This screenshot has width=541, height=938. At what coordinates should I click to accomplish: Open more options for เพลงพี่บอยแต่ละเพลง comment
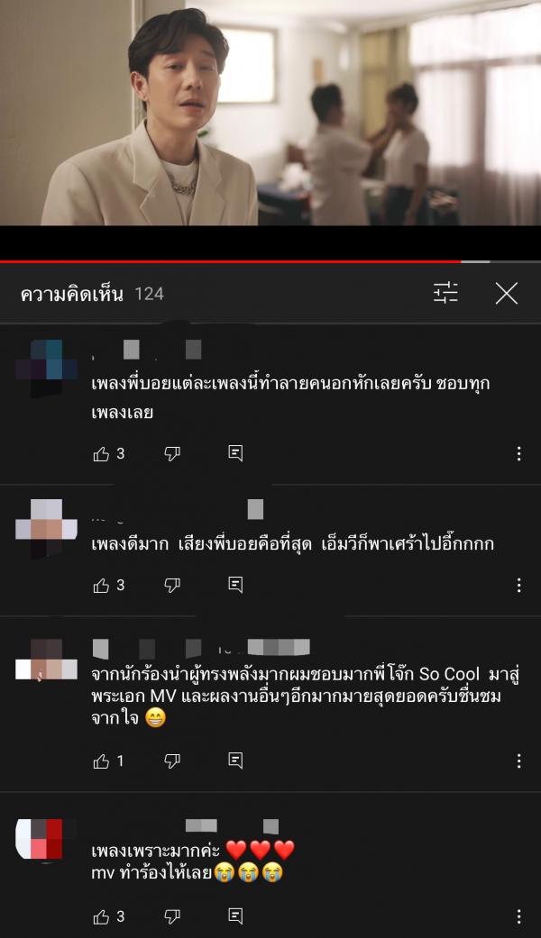pyautogui.click(x=518, y=453)
